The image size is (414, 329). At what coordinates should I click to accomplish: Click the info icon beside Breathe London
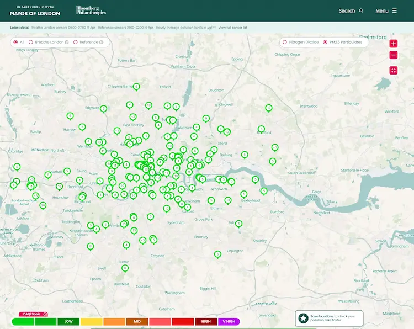click(67, 42)
